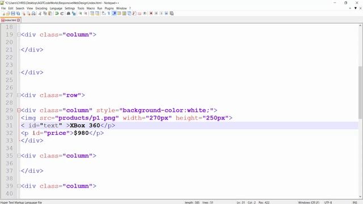The image size is (363, 204).
Task: Open the File menu
Action: click(3, 8)
